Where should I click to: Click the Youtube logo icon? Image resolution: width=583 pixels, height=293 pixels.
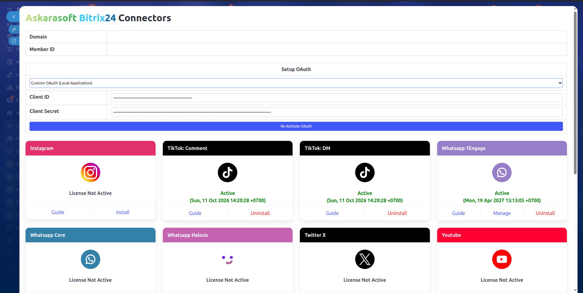click(502, 259)
